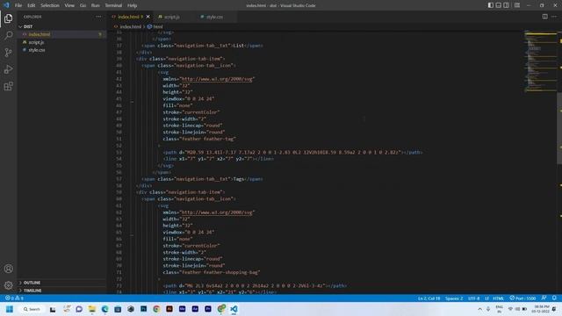Switch to the style.css tab
The image size is (562, 316).
pos(214,17)
